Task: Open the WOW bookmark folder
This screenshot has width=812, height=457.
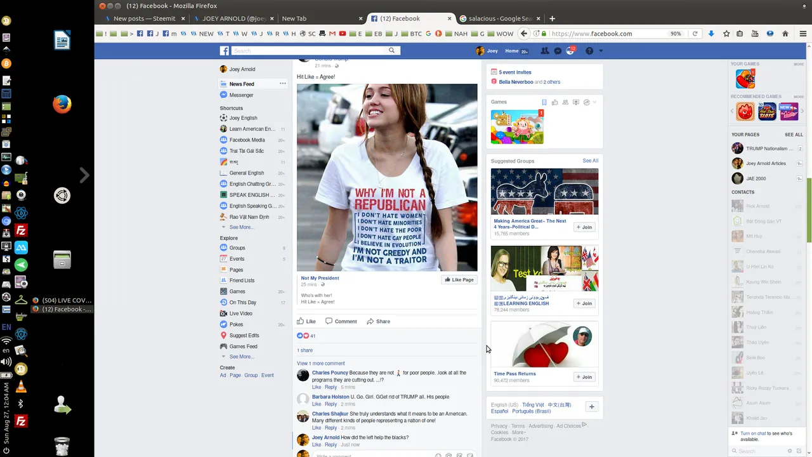Action: point(500,34)
